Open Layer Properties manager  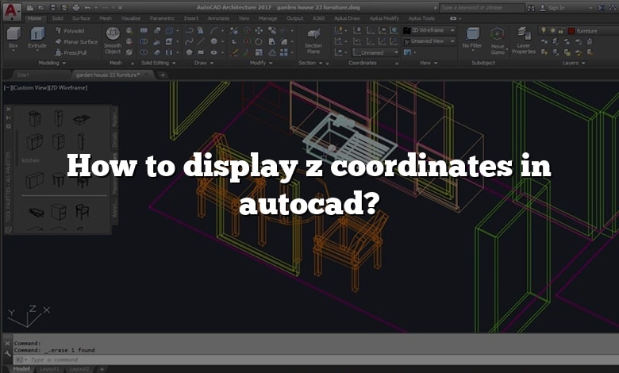[x=524, y=40]
